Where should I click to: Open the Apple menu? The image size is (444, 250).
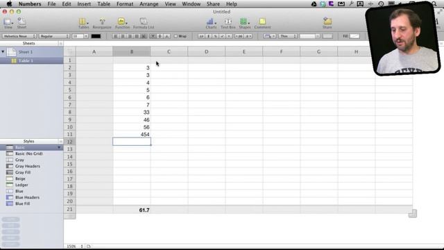(9, 4)
